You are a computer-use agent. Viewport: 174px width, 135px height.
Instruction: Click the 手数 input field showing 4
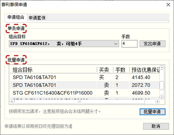[x=129, y=44]
